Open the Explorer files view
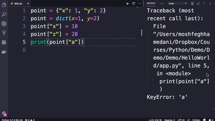This screenshot has height=121, width=215. (4, 5)
